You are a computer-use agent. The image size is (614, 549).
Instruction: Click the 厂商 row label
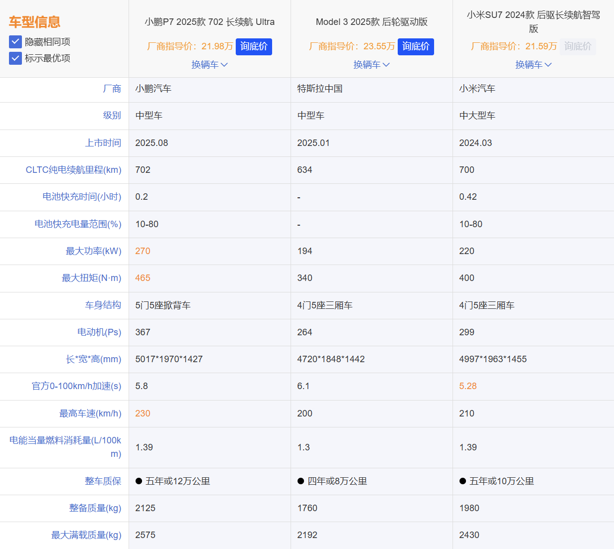tap(112, 89)
